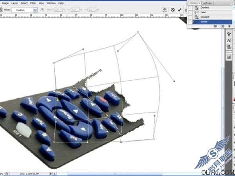Click the warp mesh top-left corner point
The image size is (235, 176).
point(54,63)
